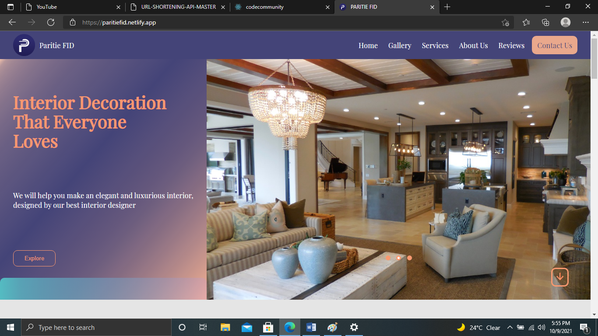Open browser Settings and more menu

click(x=586, y=22)
